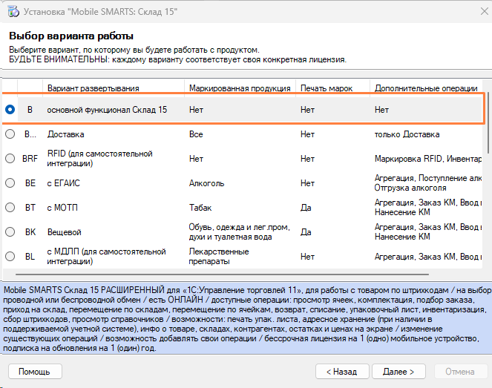The image size is (492, 388).
Task: Click the installer icon in title bar
Action: coord(13,11)
